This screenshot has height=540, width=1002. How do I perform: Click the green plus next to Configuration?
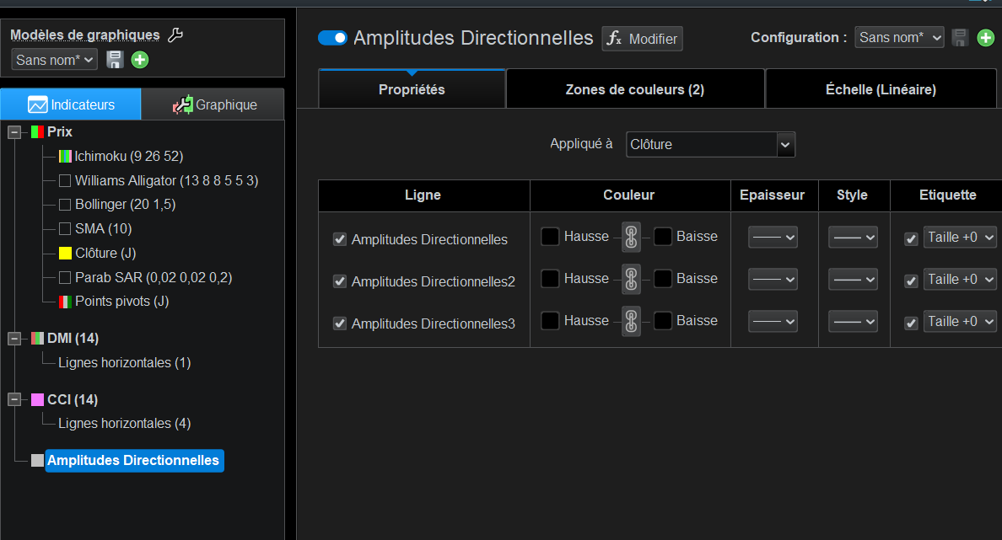click(985, 37)
